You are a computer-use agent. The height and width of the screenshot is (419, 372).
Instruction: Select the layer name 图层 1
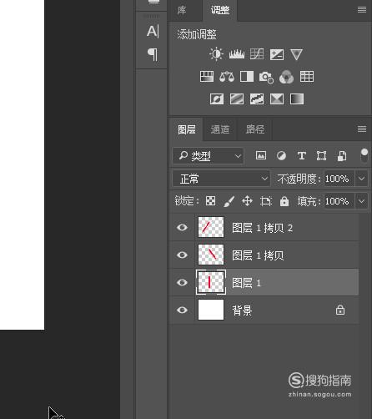246,283
